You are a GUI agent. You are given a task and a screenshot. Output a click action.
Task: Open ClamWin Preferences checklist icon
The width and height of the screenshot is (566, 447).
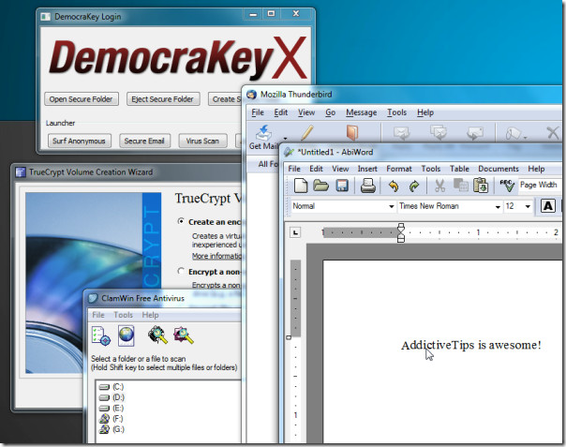pyautogui.click(x=100, y=335)
